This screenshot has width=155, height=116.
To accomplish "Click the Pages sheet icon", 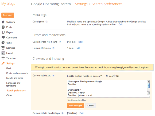I will 3,32.
